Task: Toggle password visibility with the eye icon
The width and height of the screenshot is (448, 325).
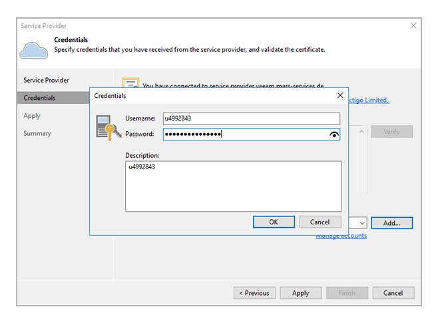Action: tap(334, 135)
